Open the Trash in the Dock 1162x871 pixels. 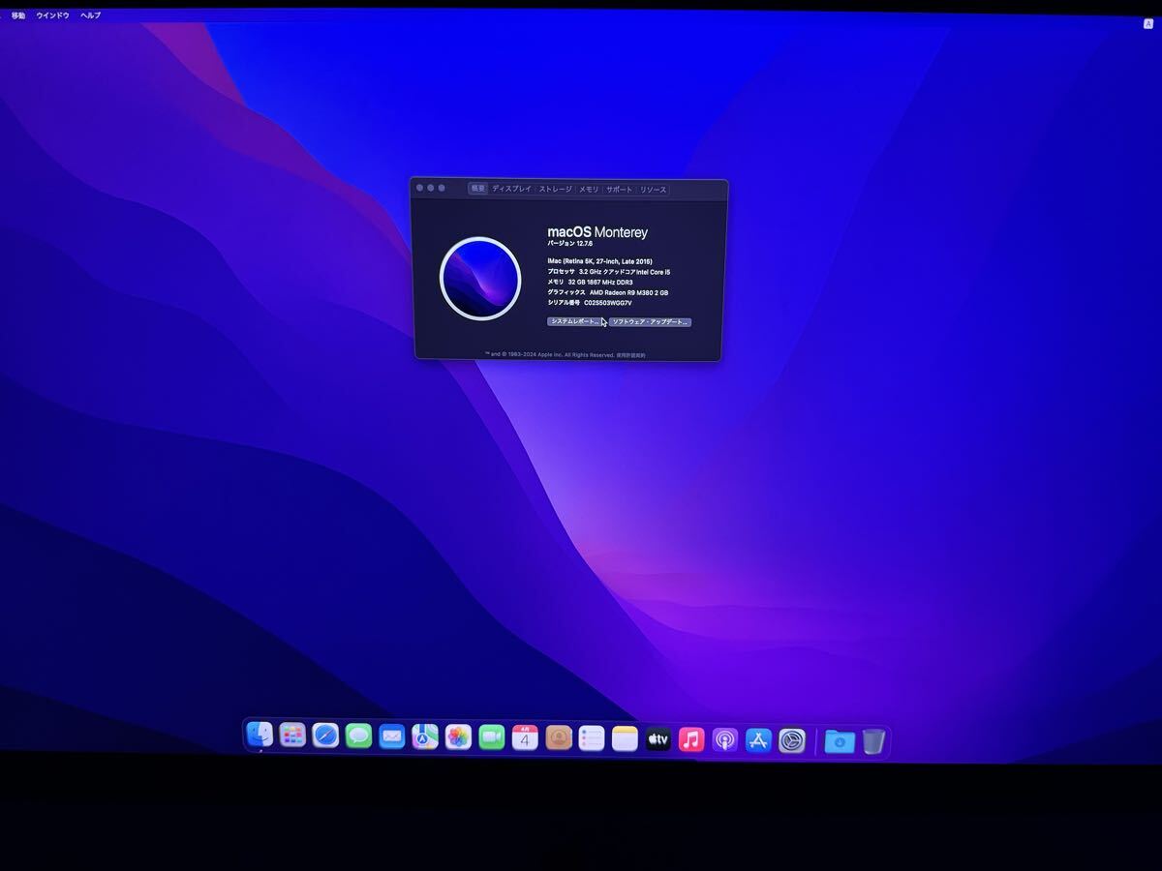[x=873, y=741]
